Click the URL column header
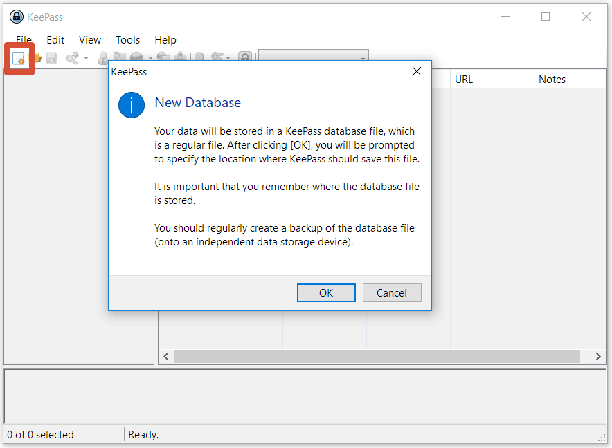Image resolution: width=612 pixels, height=448 pixels. 492,79
